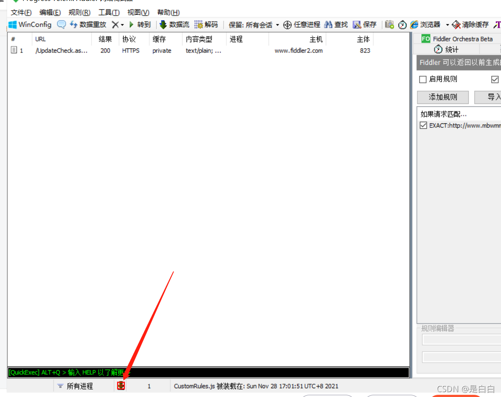Click 清除缓存 clear cache

470,25
